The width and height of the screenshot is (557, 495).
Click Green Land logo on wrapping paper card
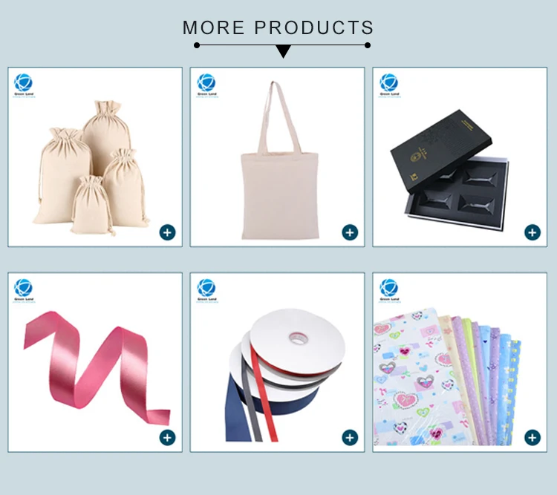pyautogui.click(x=389, y=290)
